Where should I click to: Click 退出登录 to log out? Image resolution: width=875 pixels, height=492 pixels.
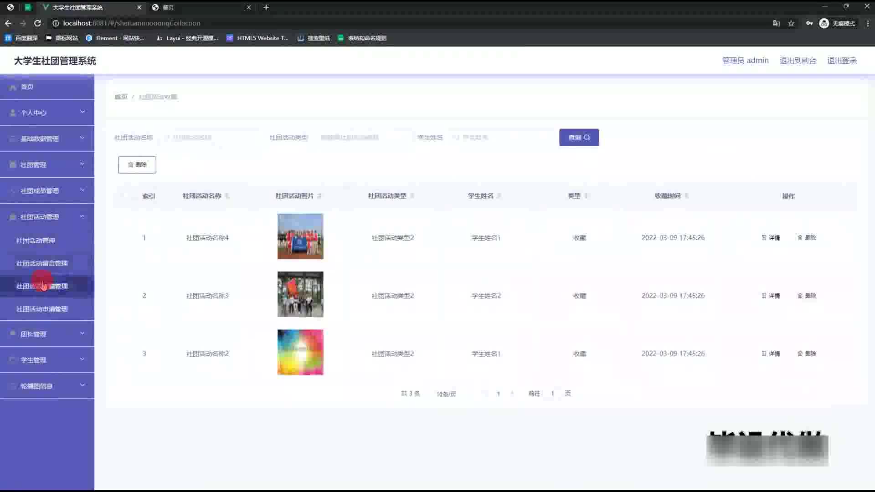[842, 61]
